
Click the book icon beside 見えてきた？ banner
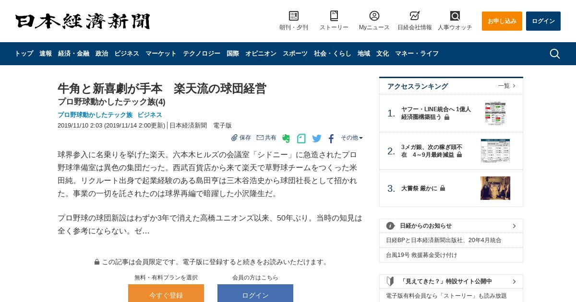click(390, 281)
